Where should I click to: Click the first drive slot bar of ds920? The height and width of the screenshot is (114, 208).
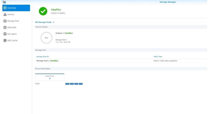67,84
